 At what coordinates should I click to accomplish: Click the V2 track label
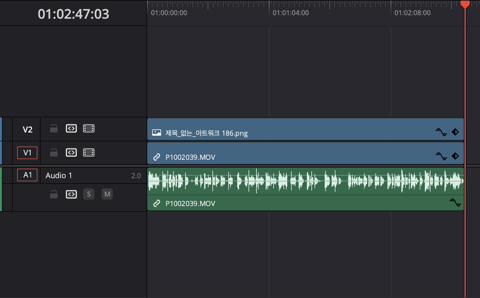(27, 129)
